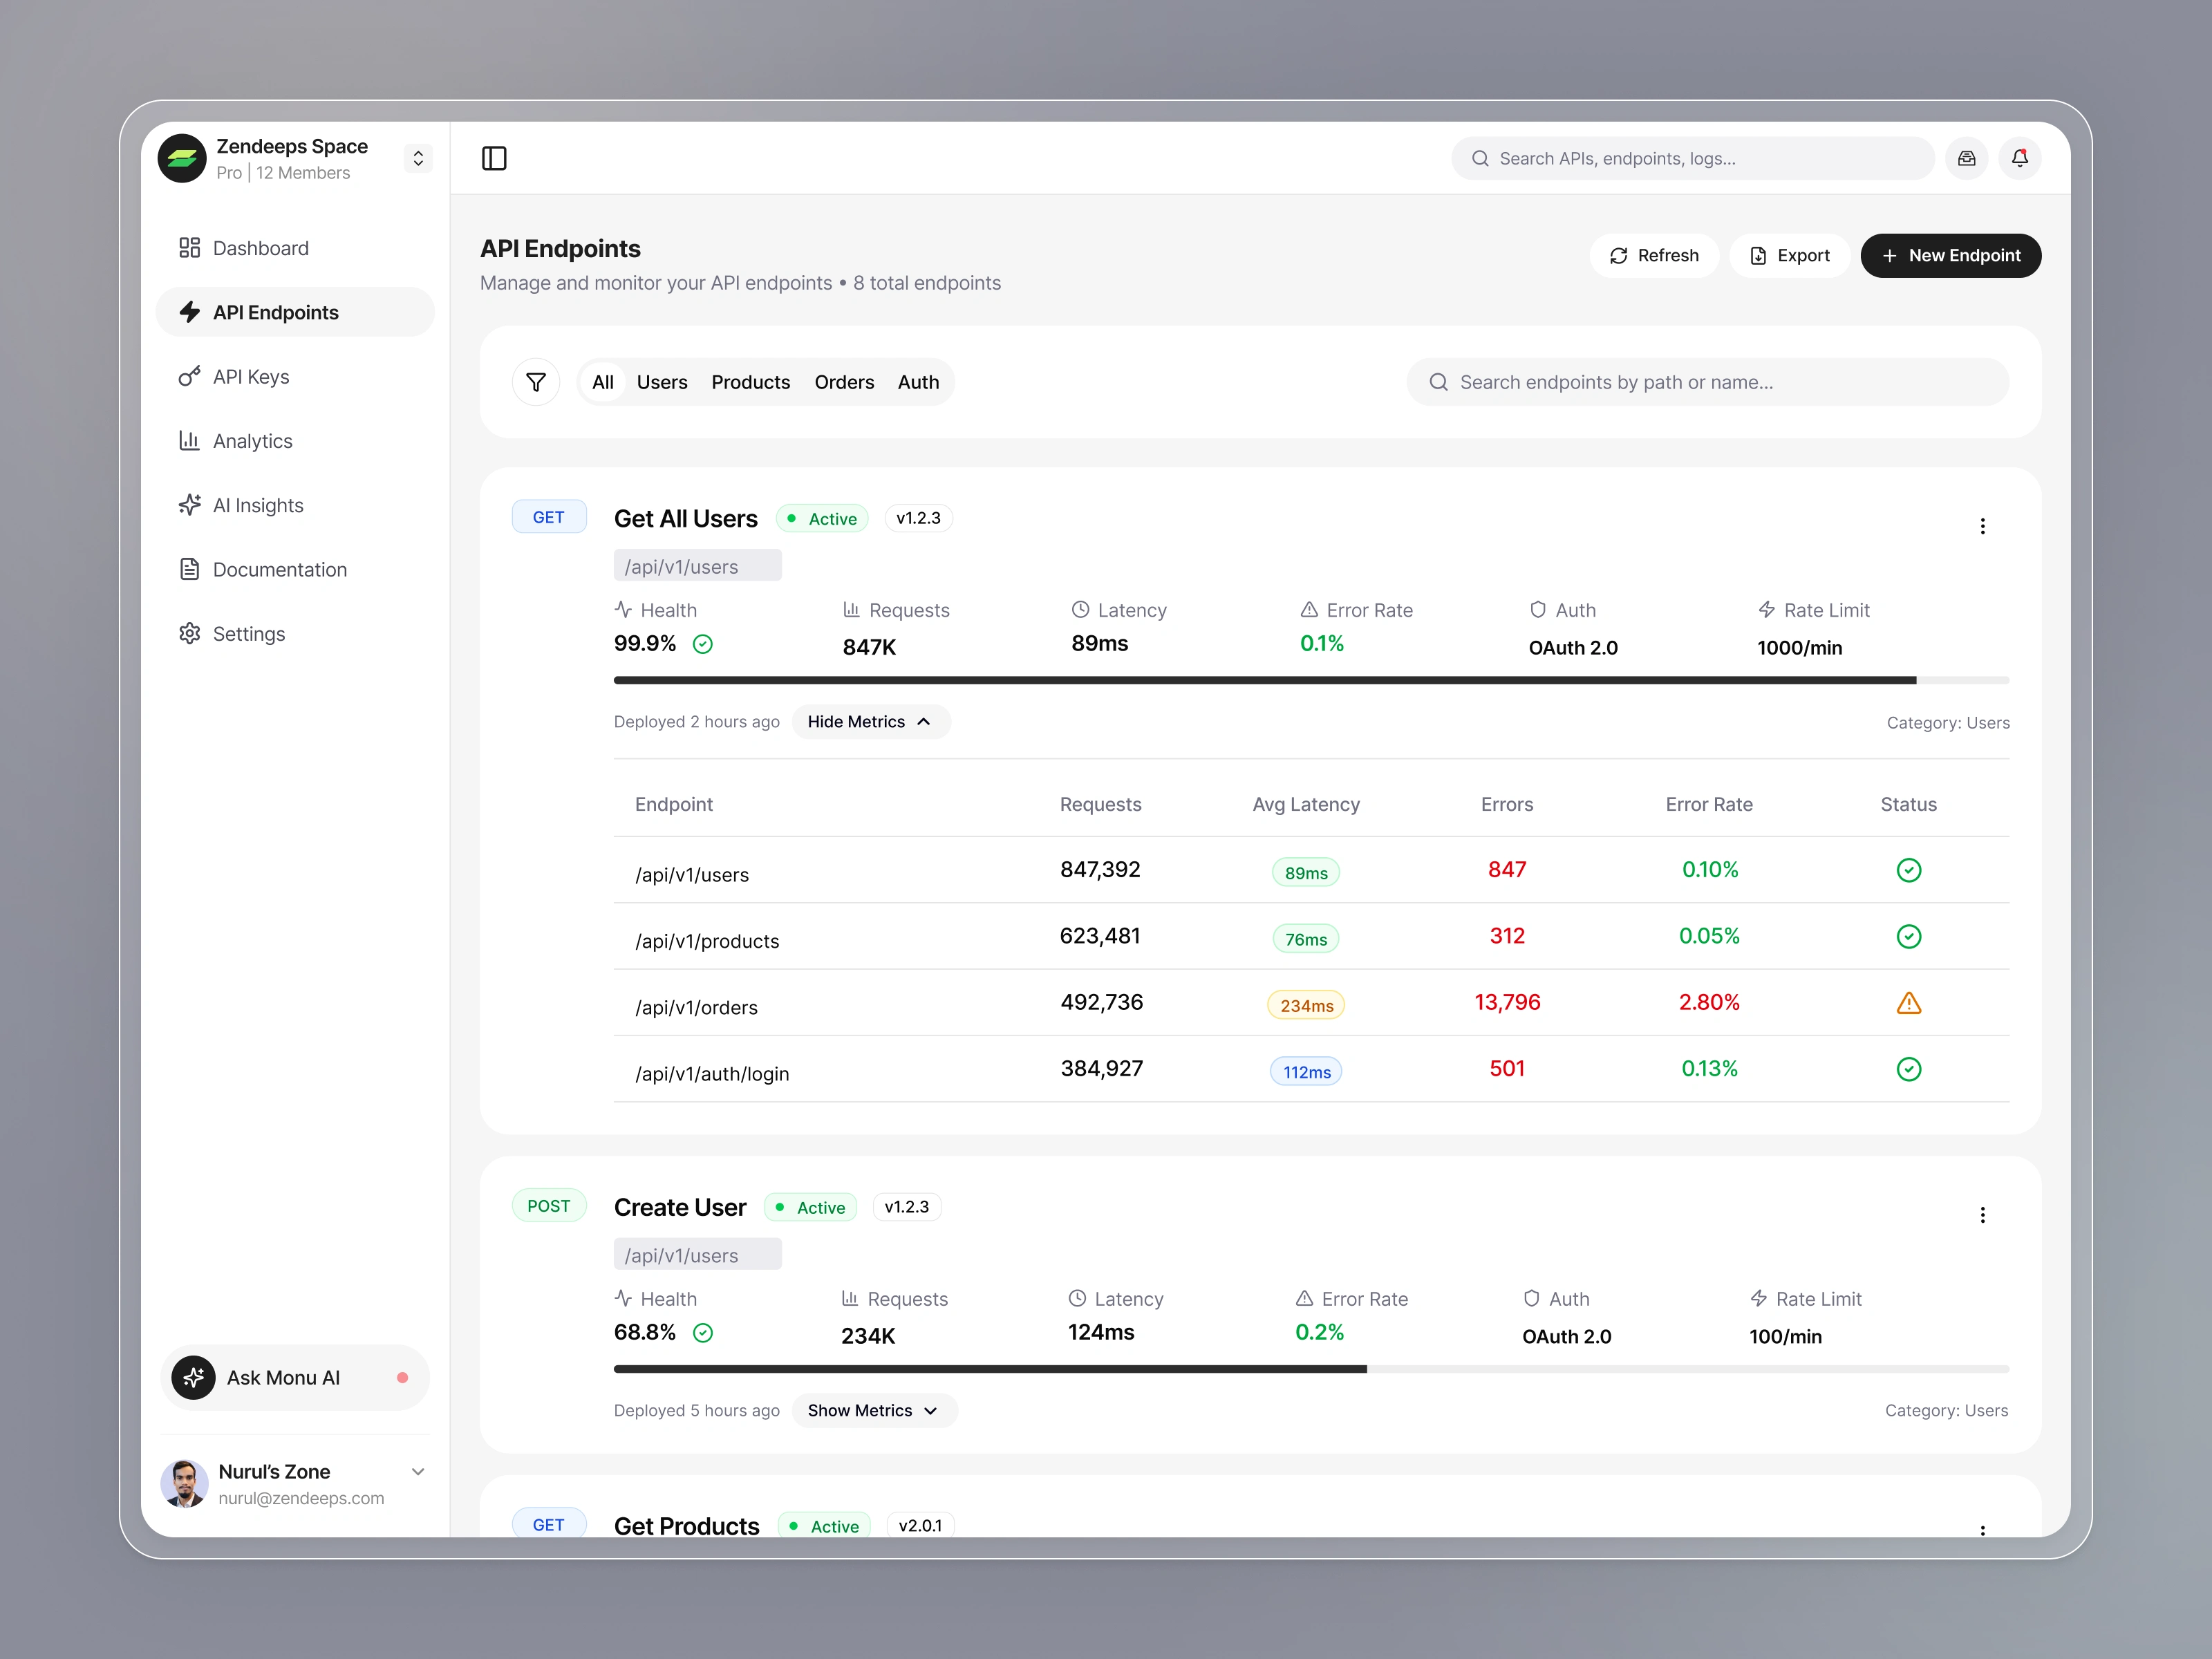This screenshot has width=2212, height=1659.
Task: Open Zendeeps Space workspace switcher
Action: tap(418, 158)
